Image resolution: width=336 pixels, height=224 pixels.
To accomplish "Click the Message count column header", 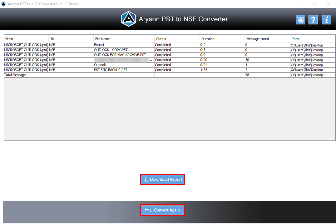I will [x=267, y=39].
